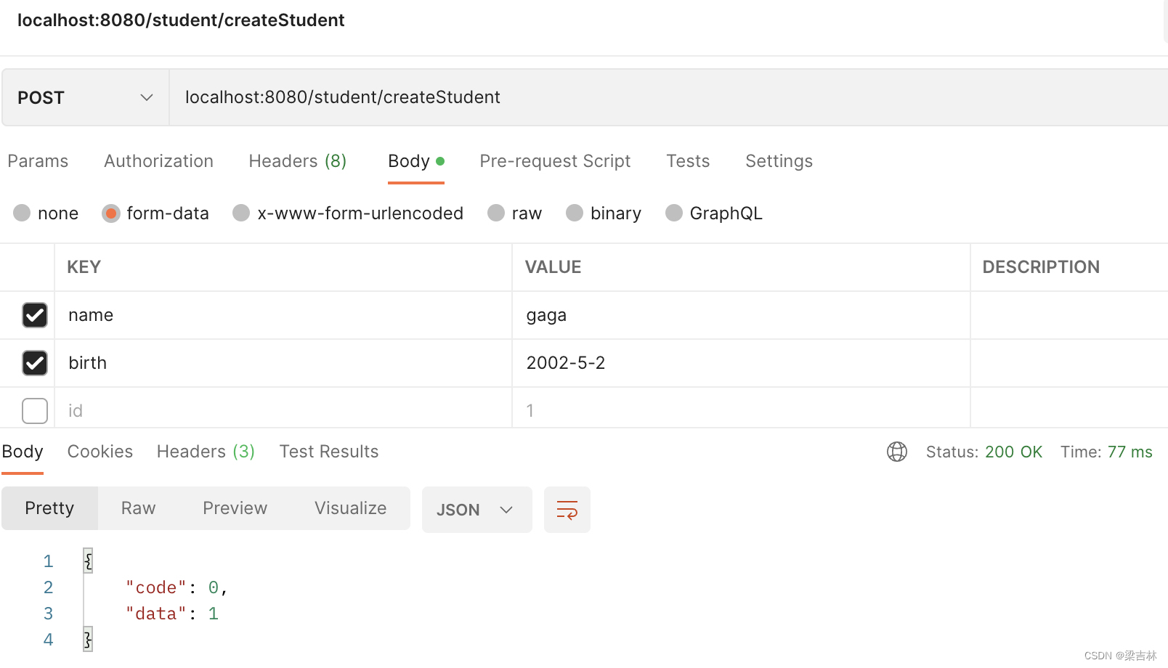Open the response Cookies tab
Viewport: 1168px width, 668px height.
100,452
